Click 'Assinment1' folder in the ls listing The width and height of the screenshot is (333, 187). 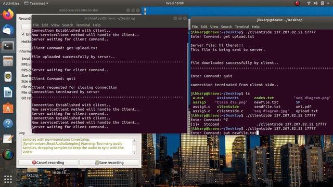[x=228, y=98]
